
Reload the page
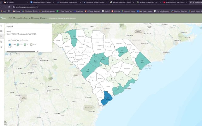(x=9, y=7)
